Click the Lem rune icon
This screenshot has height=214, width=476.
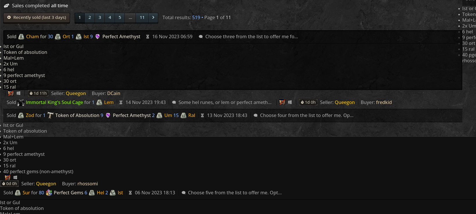click(99, 103)
